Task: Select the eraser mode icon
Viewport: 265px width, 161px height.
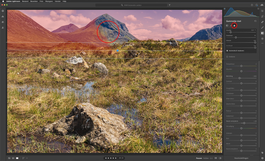Action: coord(234,26)
